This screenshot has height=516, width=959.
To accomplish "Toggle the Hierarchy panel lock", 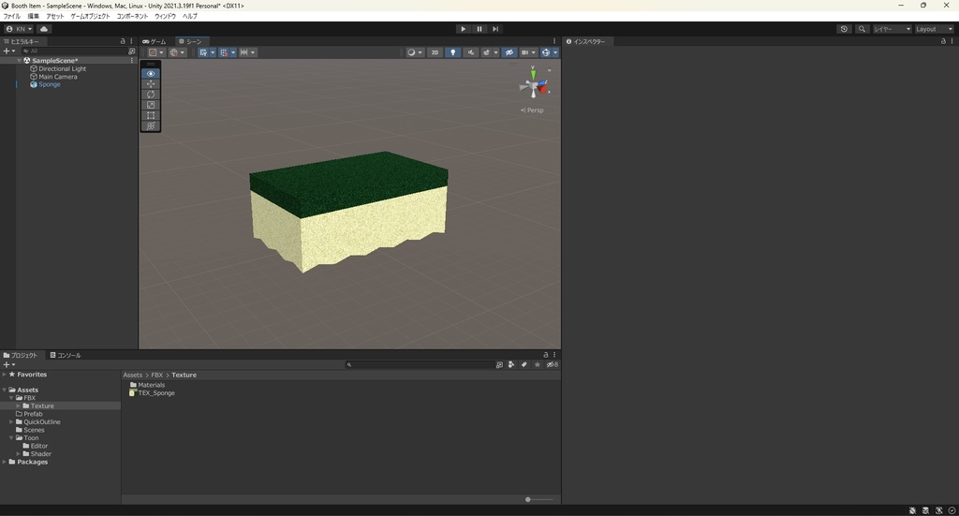I will tap(123, 41).
